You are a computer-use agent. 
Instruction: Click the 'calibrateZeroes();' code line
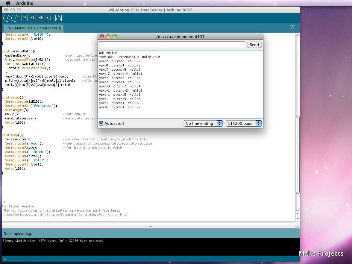coord(21,118)
